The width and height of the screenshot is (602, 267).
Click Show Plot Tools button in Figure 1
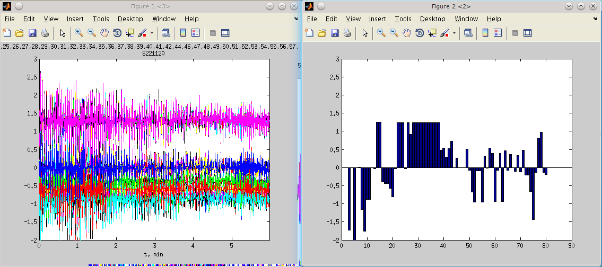pyautogui.click(x=225, y=33)
